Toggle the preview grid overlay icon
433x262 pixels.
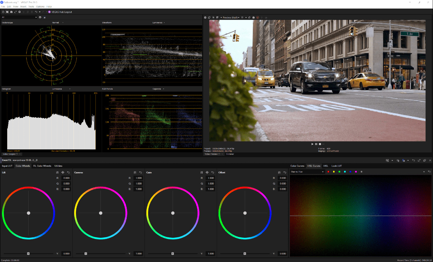coord(242,18)
